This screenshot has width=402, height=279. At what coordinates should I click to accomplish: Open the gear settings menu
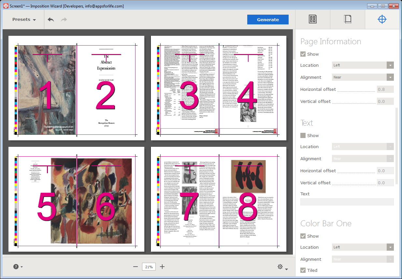(x=280, y=267)
